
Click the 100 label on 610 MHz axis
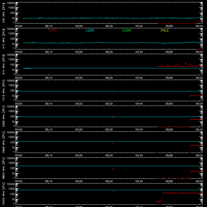point(12,65)
